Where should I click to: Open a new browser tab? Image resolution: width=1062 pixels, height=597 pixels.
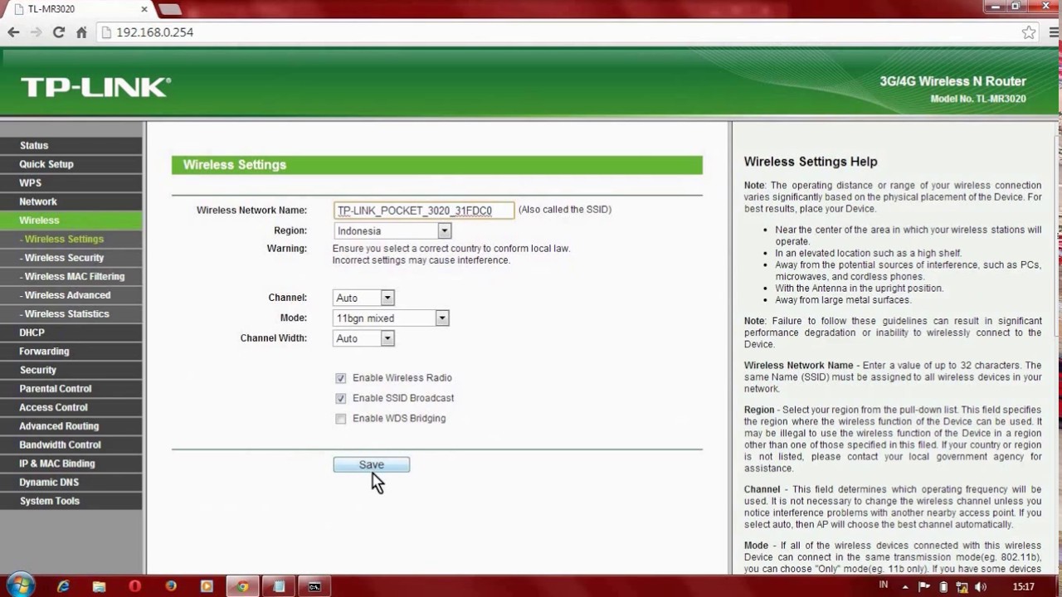[169, 9]
